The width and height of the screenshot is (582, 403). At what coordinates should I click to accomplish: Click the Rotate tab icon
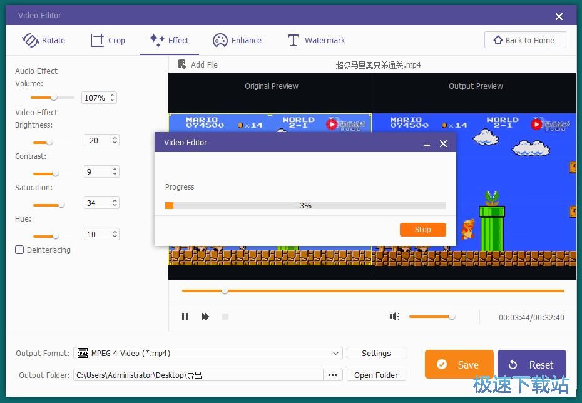(31, 40)
